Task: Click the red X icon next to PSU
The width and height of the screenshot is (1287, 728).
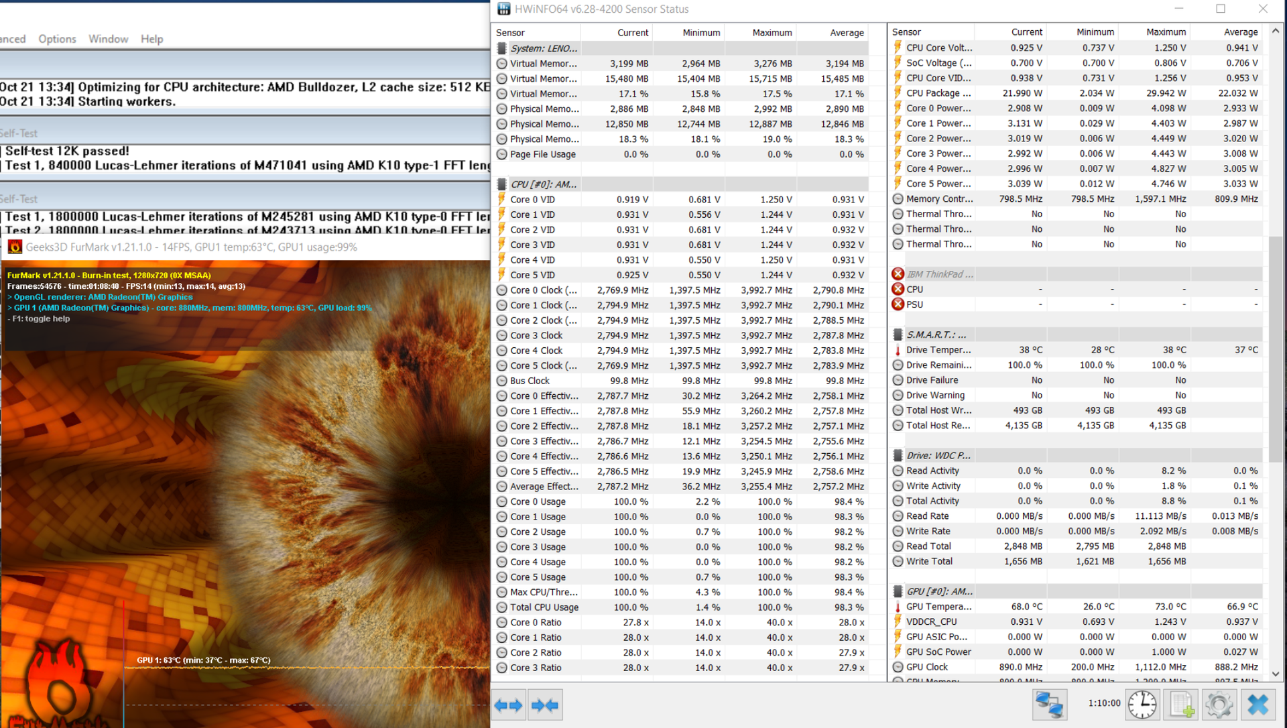Action: tap(898, 304)
